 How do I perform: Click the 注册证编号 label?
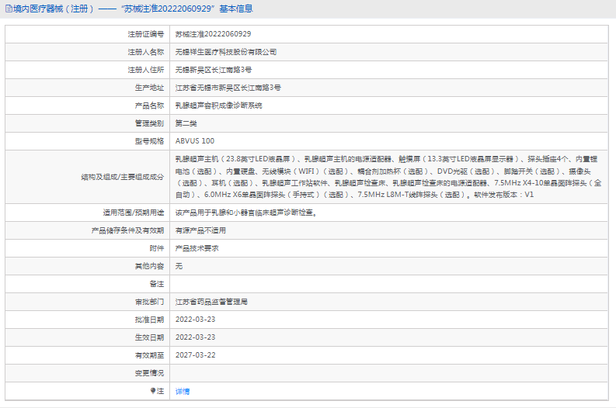[146, 34]
